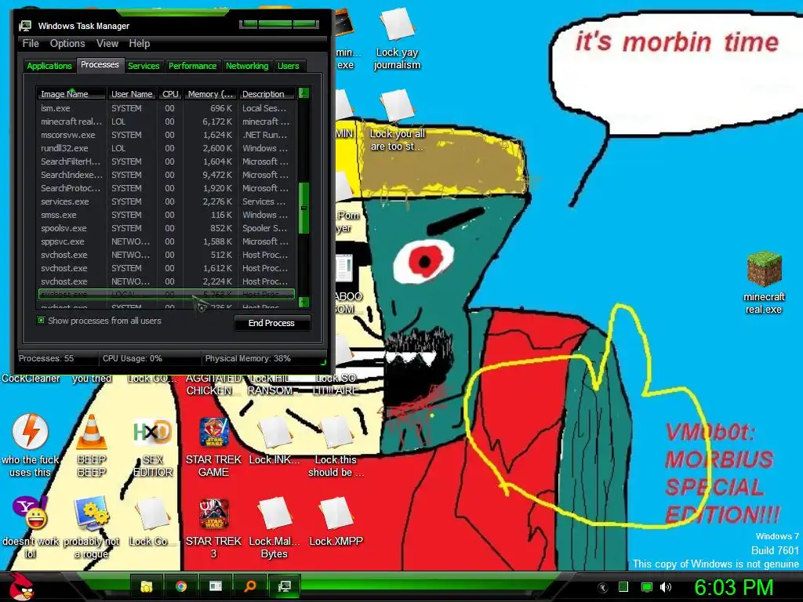Select the Lock.yay journalism file icon
This screenshot has width=803, height=602.
pyautogui.click(x=397, y=39)
